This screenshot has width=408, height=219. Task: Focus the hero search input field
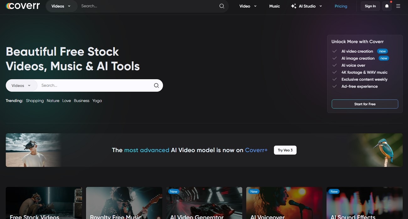click(x=96, y=85)
